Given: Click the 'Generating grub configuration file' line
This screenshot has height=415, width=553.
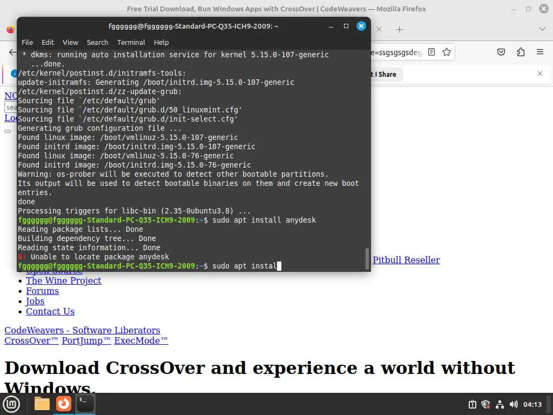Looking at the screenshot, I should (x=99, y=129).
